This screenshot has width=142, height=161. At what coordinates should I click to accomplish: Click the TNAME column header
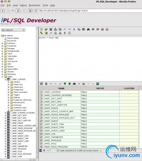[61, 89]
